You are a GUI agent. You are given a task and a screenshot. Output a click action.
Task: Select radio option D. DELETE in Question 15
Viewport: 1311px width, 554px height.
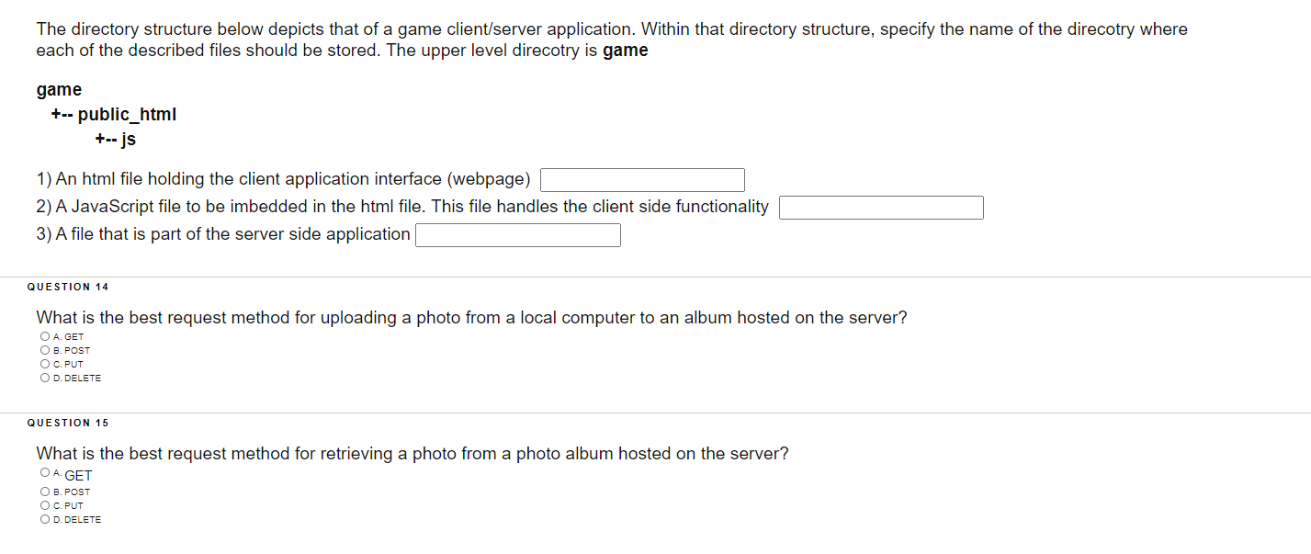pos(44,519)
